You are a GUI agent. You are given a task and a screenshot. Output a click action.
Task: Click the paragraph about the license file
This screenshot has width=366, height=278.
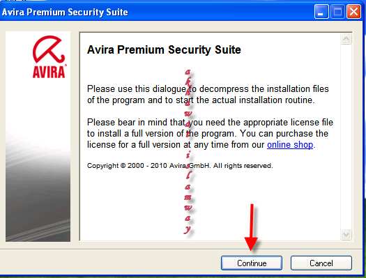(x=210, y=134)
